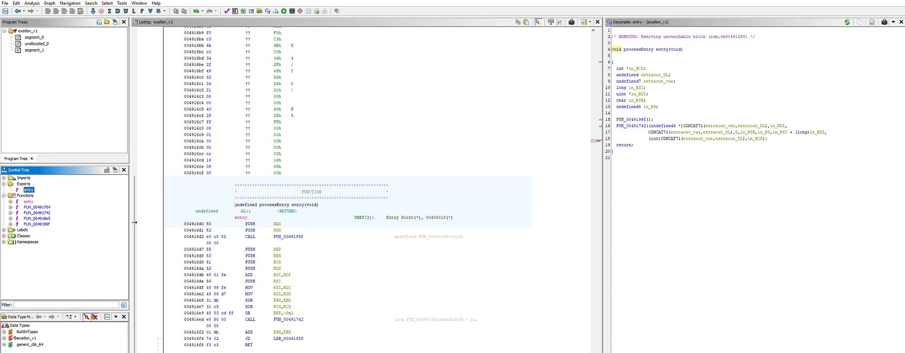Take a snapshot of the Decompile panel
The width and height of the screenshot is (905, 353).
[x=884, y=22]
